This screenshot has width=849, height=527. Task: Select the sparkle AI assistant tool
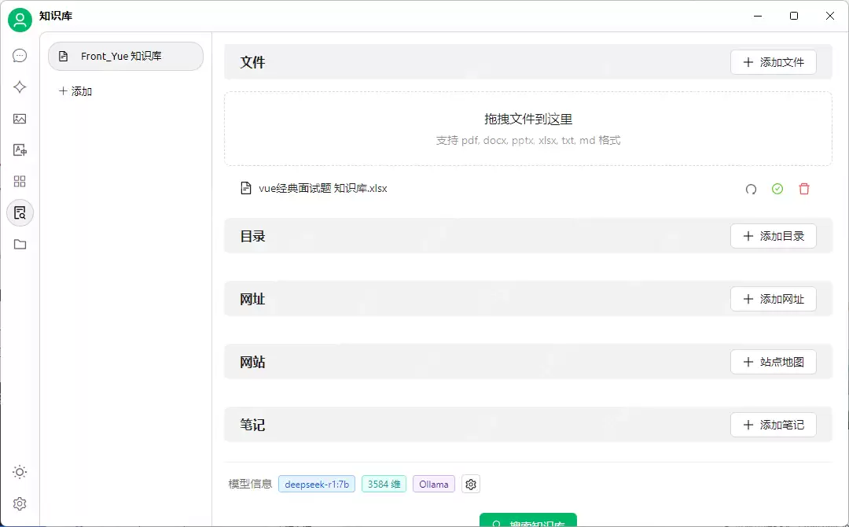point(20,87)
